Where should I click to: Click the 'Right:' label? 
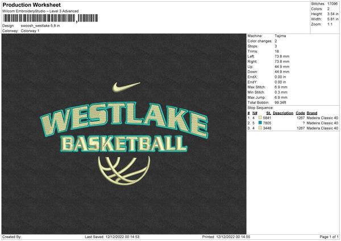[x=252, y=61]
